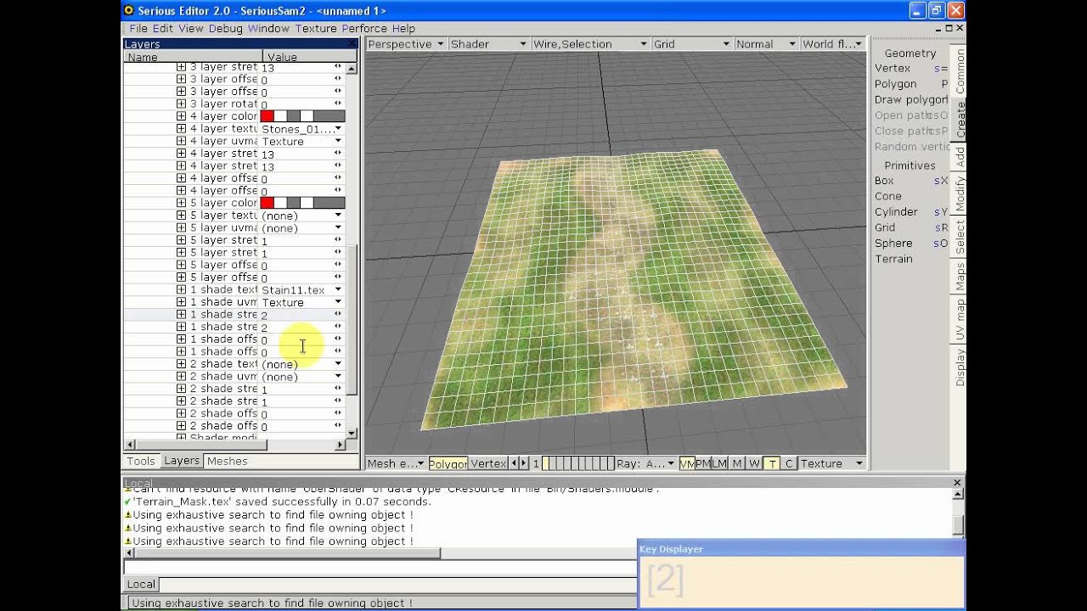Screen dimensions: 1087x611
Task: Open the Help menu
Action: (403, 28)
